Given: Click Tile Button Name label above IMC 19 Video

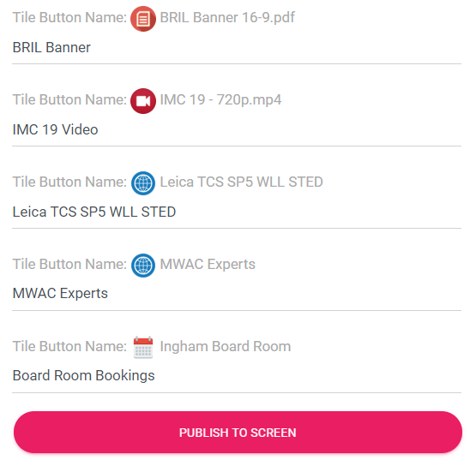Looking at the screenshot, I should coord(69,99).
